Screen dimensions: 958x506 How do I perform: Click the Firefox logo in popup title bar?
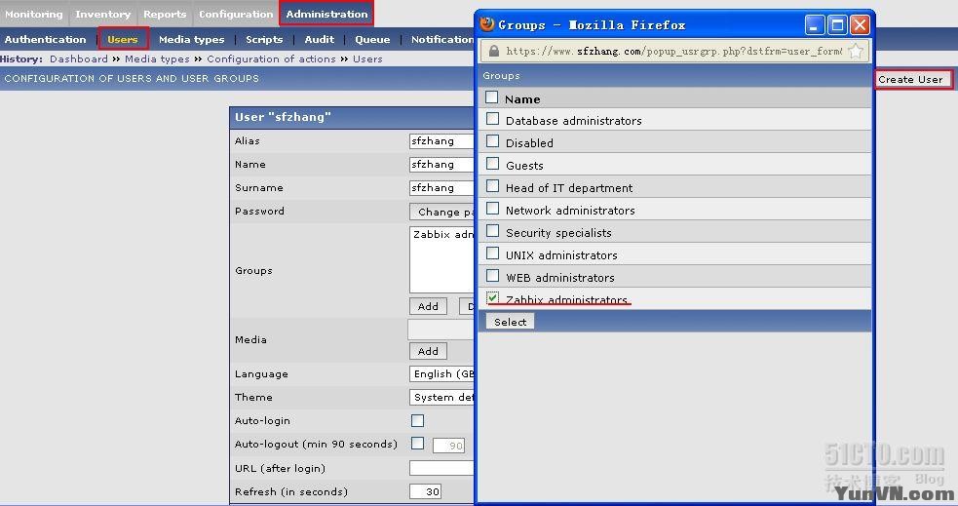[487, 23]
